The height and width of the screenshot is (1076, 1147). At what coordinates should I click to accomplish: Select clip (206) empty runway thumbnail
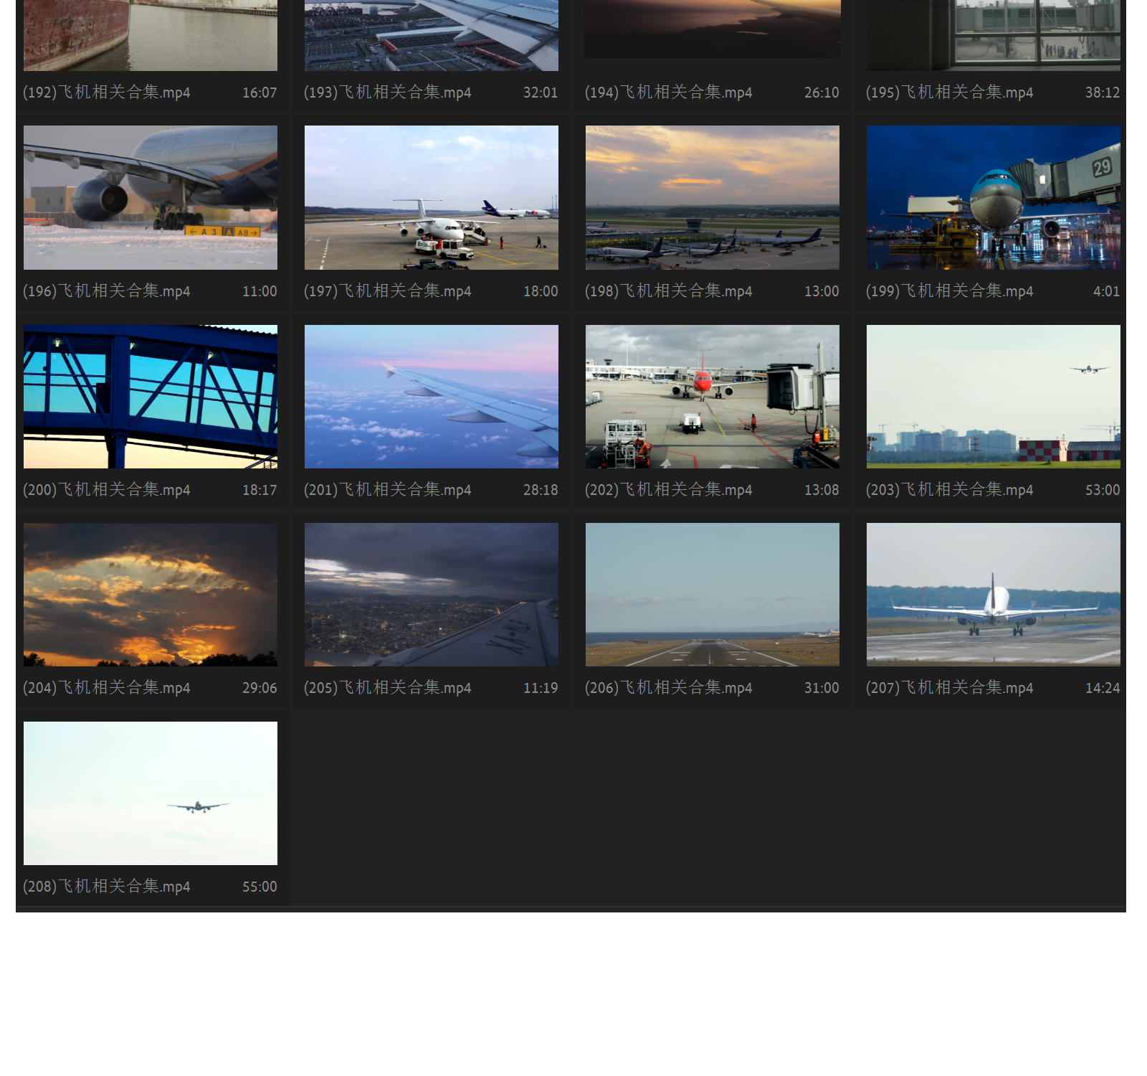tap(713, 595)
